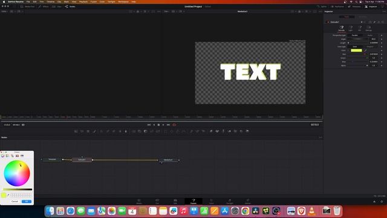Image resolution: width=387 pixels, height=218 pixels.
Task: Toggle keyframe for Angle parameter
Action: [382, 39]
